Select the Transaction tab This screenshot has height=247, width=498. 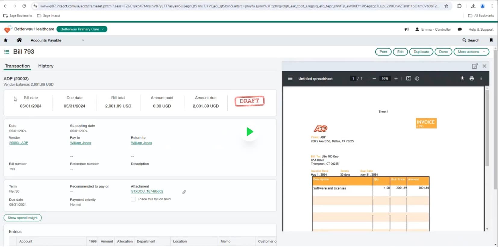coord(17,66)
